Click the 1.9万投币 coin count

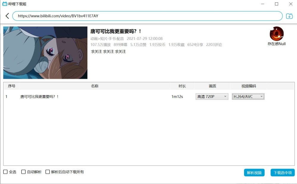pos(157,45)
